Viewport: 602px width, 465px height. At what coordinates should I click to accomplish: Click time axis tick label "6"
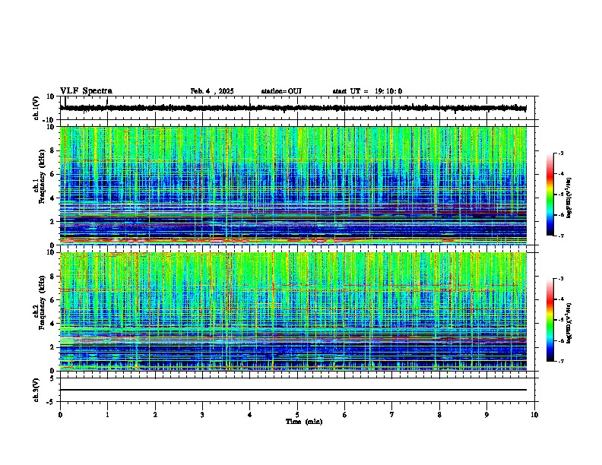345,415
